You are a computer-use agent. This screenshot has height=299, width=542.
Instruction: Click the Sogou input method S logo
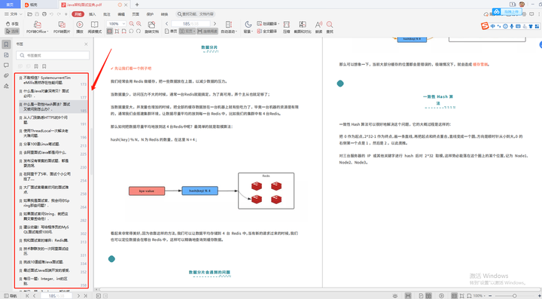(485, 26)
